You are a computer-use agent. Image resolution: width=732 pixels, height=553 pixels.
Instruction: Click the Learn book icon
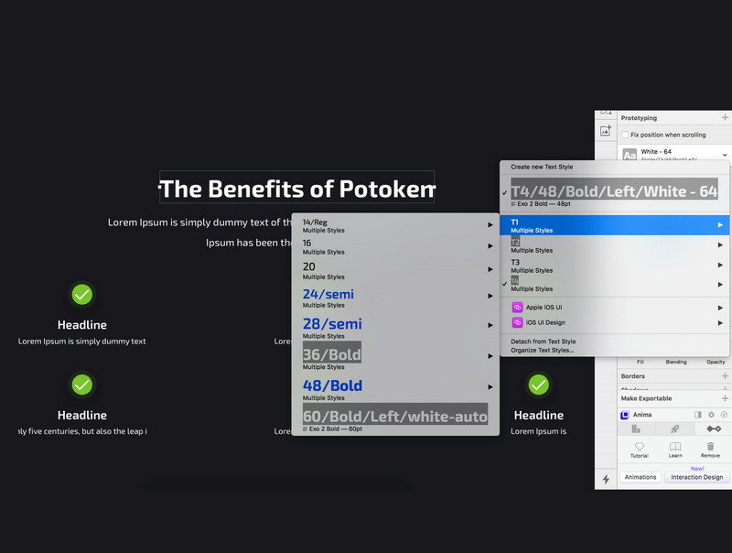(x=675, y=447)
